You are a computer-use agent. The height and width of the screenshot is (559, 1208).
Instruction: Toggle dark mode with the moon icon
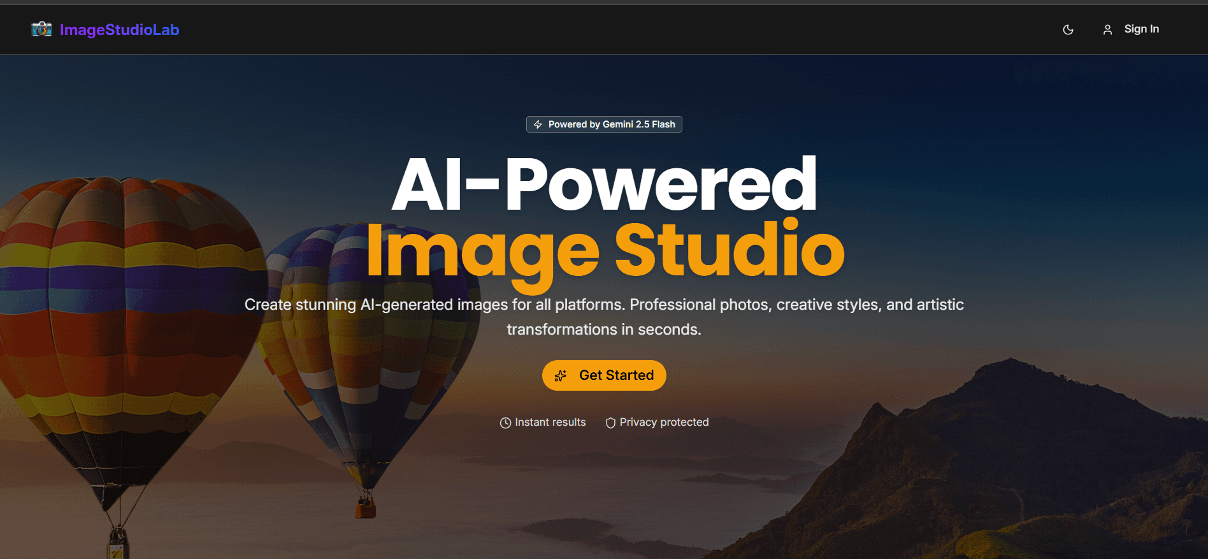pyautogui.click(x=1068, y=29)
